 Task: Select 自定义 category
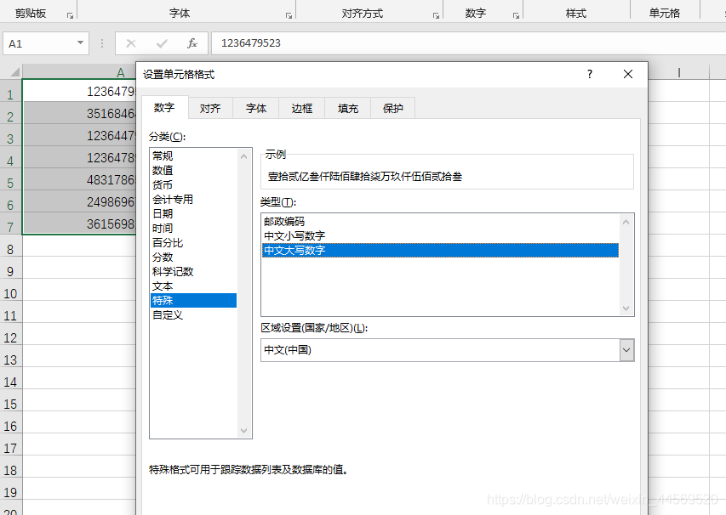coord(193,314)
